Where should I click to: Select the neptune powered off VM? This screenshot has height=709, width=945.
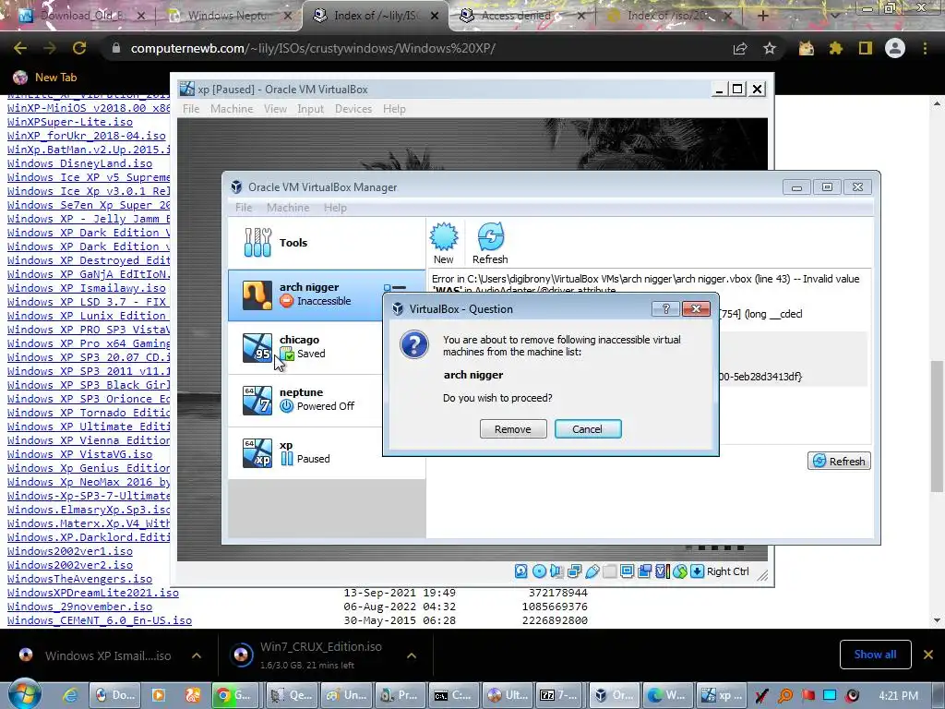pos(305,400)
